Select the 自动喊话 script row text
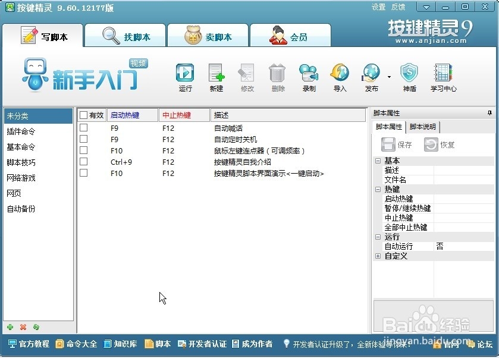 pyautogui.click(x=228, y=128)
